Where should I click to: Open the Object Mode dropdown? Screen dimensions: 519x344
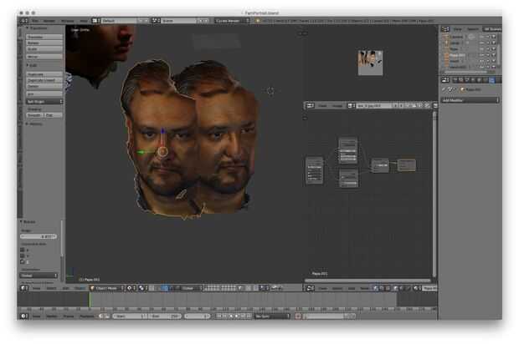106,288
